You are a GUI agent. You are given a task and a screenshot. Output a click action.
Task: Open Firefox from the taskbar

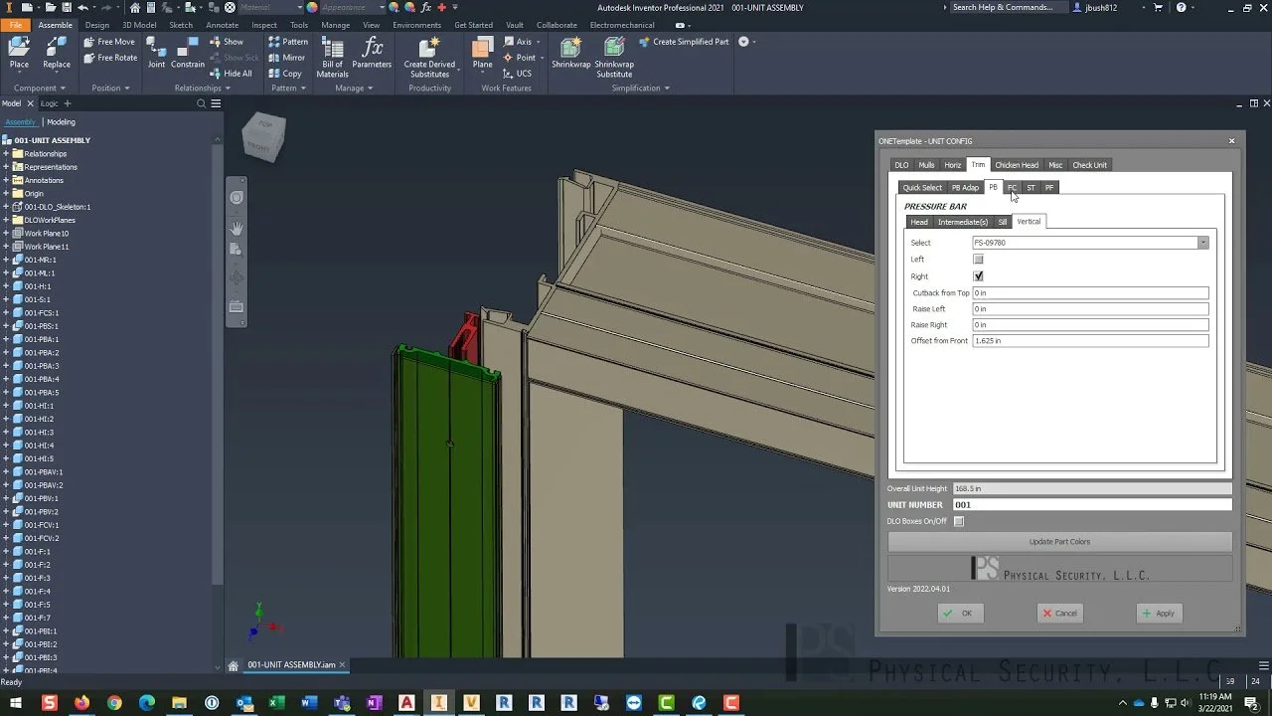81,702
